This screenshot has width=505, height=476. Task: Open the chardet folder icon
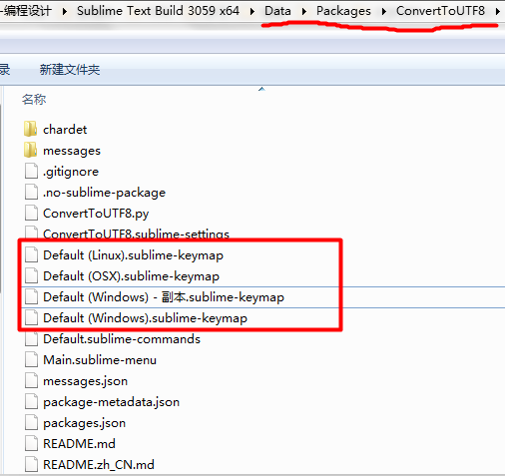(x=30, y=129)
